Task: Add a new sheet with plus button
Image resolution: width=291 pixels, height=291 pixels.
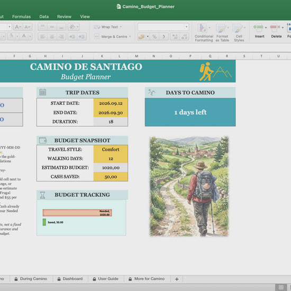Action: (x=177, y=279)
